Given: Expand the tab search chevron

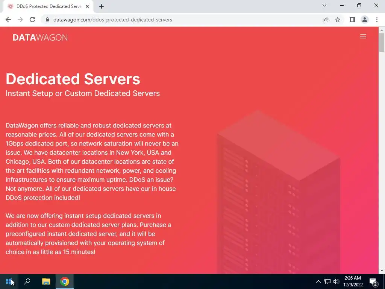Looking at the screenshot, I should 324,5.
